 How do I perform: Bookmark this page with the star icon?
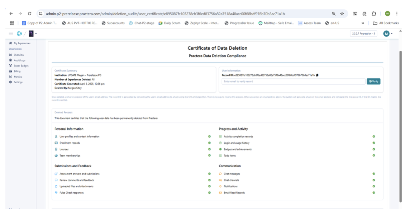click(x=342, y=14)
